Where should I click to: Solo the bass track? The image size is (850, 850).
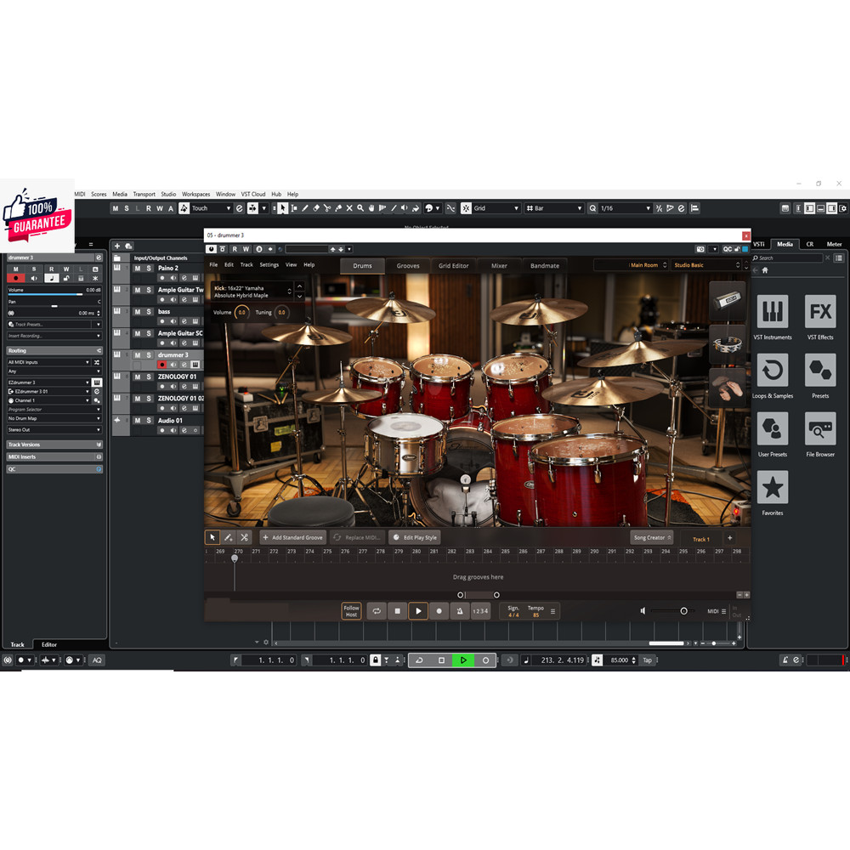(150, 312)
